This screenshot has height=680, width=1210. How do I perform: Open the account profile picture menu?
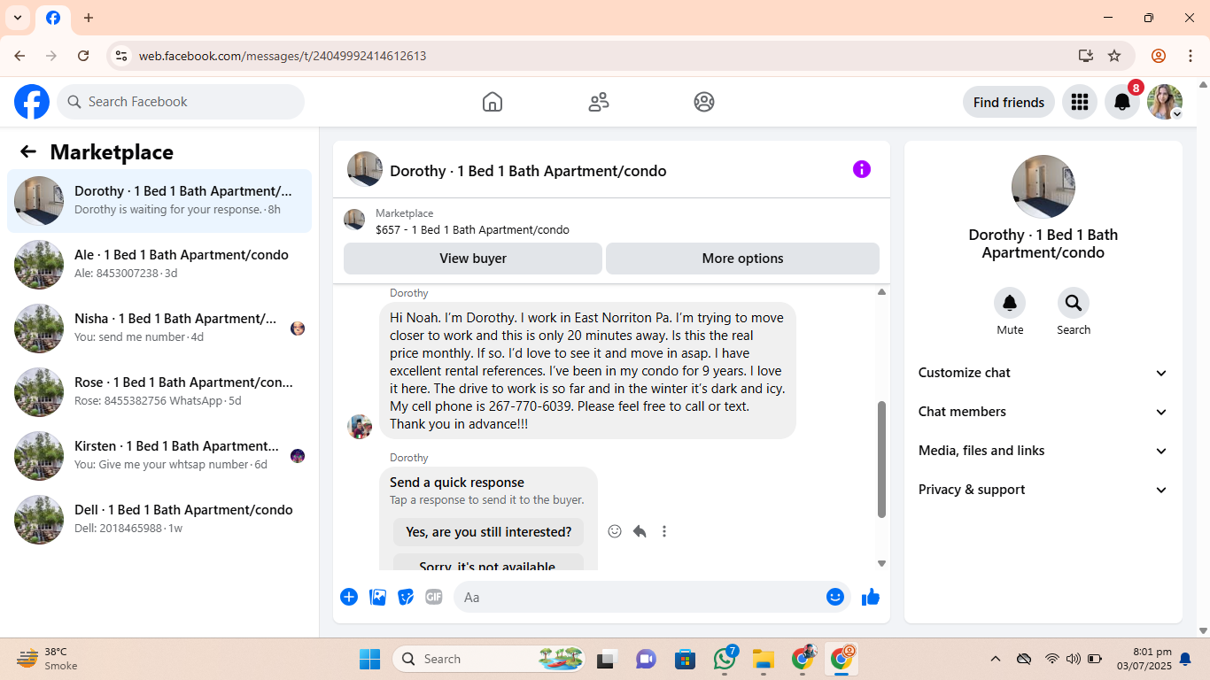point(1165,102)
